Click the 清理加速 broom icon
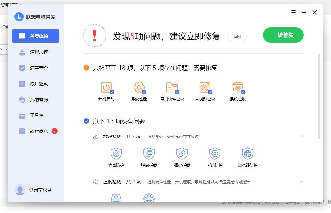The image size is (331, 213). [x=22, y=52]
